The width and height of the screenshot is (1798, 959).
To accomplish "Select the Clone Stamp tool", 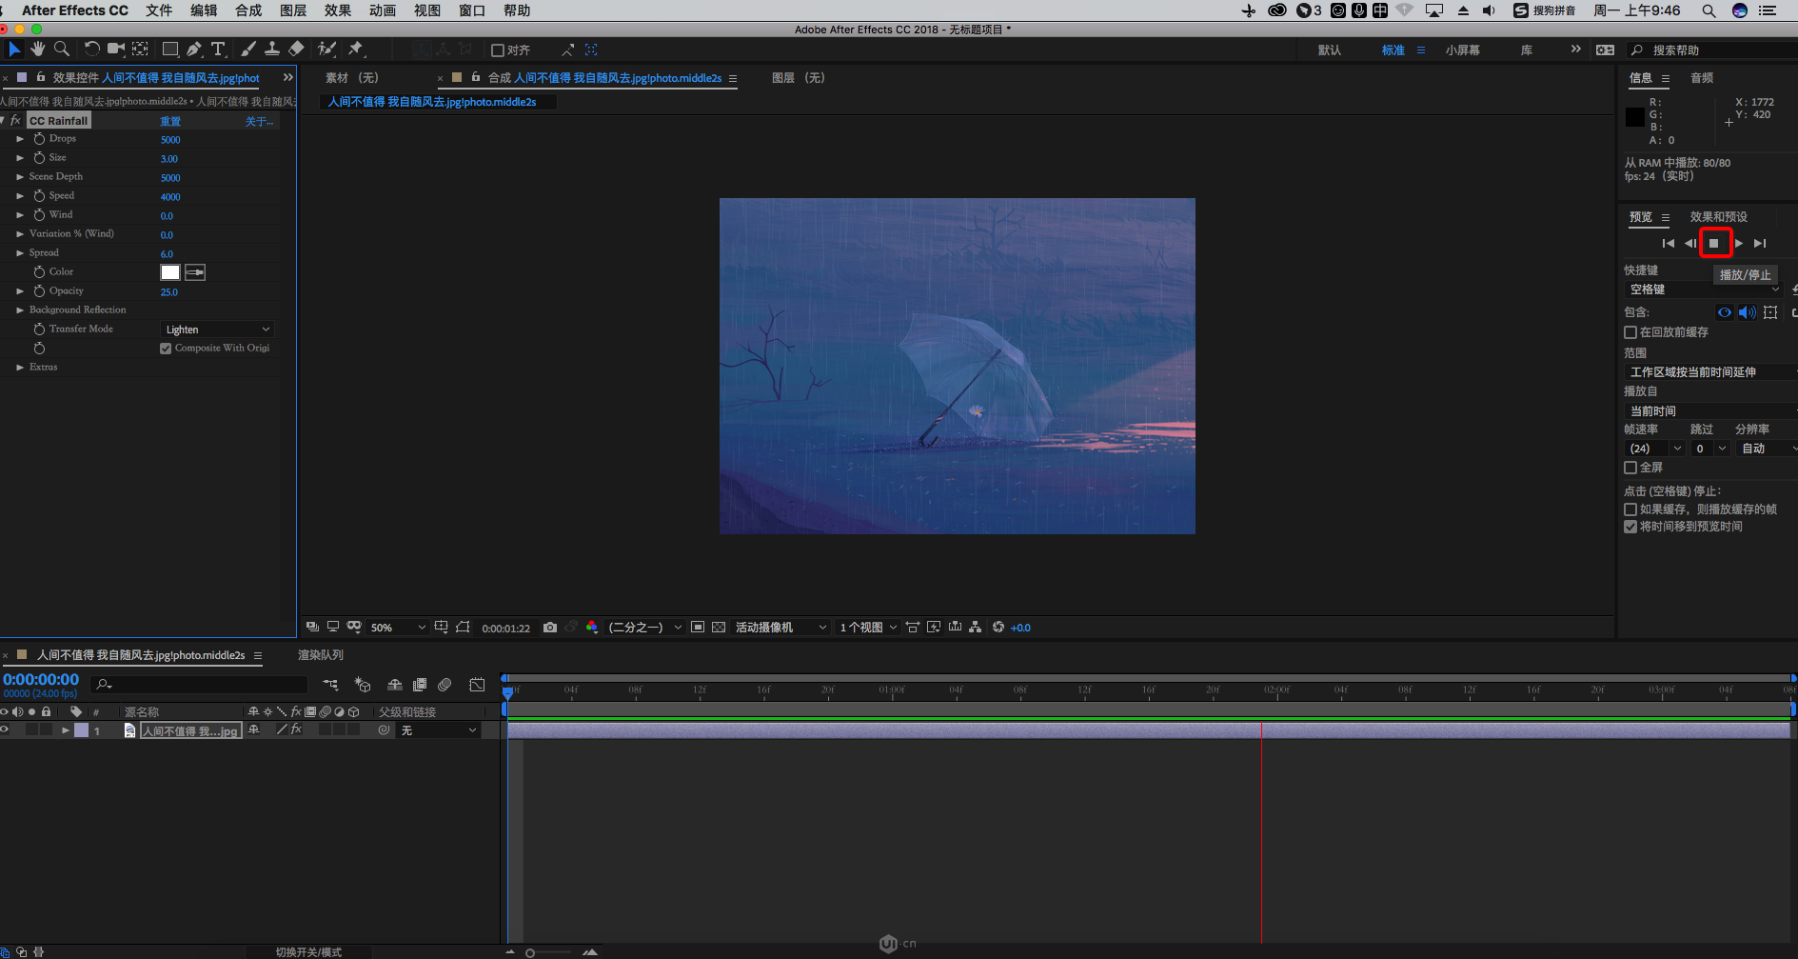I will coord(272,49).
